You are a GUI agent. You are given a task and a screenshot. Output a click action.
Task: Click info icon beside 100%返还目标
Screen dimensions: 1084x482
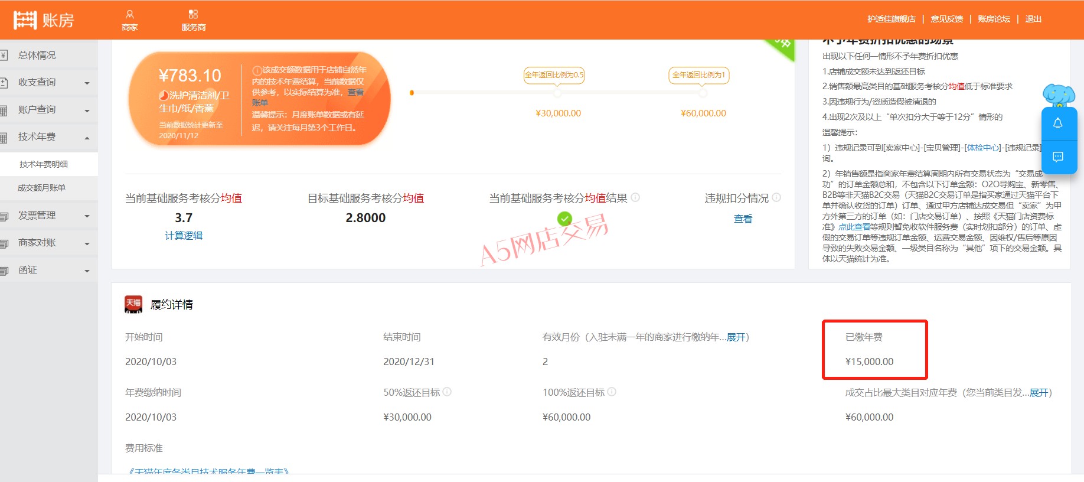(612, 392)
